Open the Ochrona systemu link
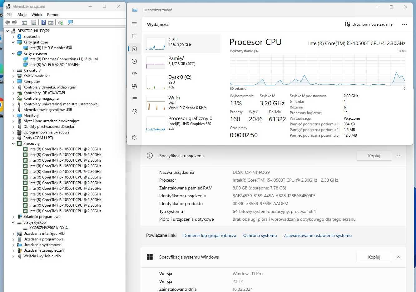Screen dimensions: 416x292 260,235
